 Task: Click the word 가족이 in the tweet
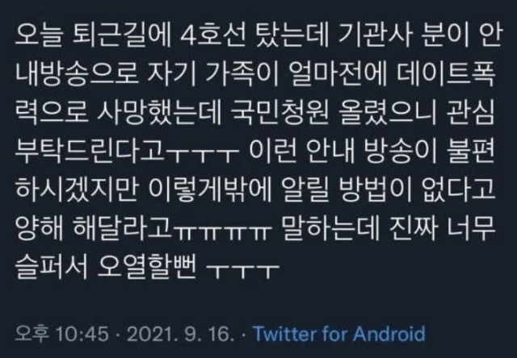pyautogui.click(x=243, y=76)
